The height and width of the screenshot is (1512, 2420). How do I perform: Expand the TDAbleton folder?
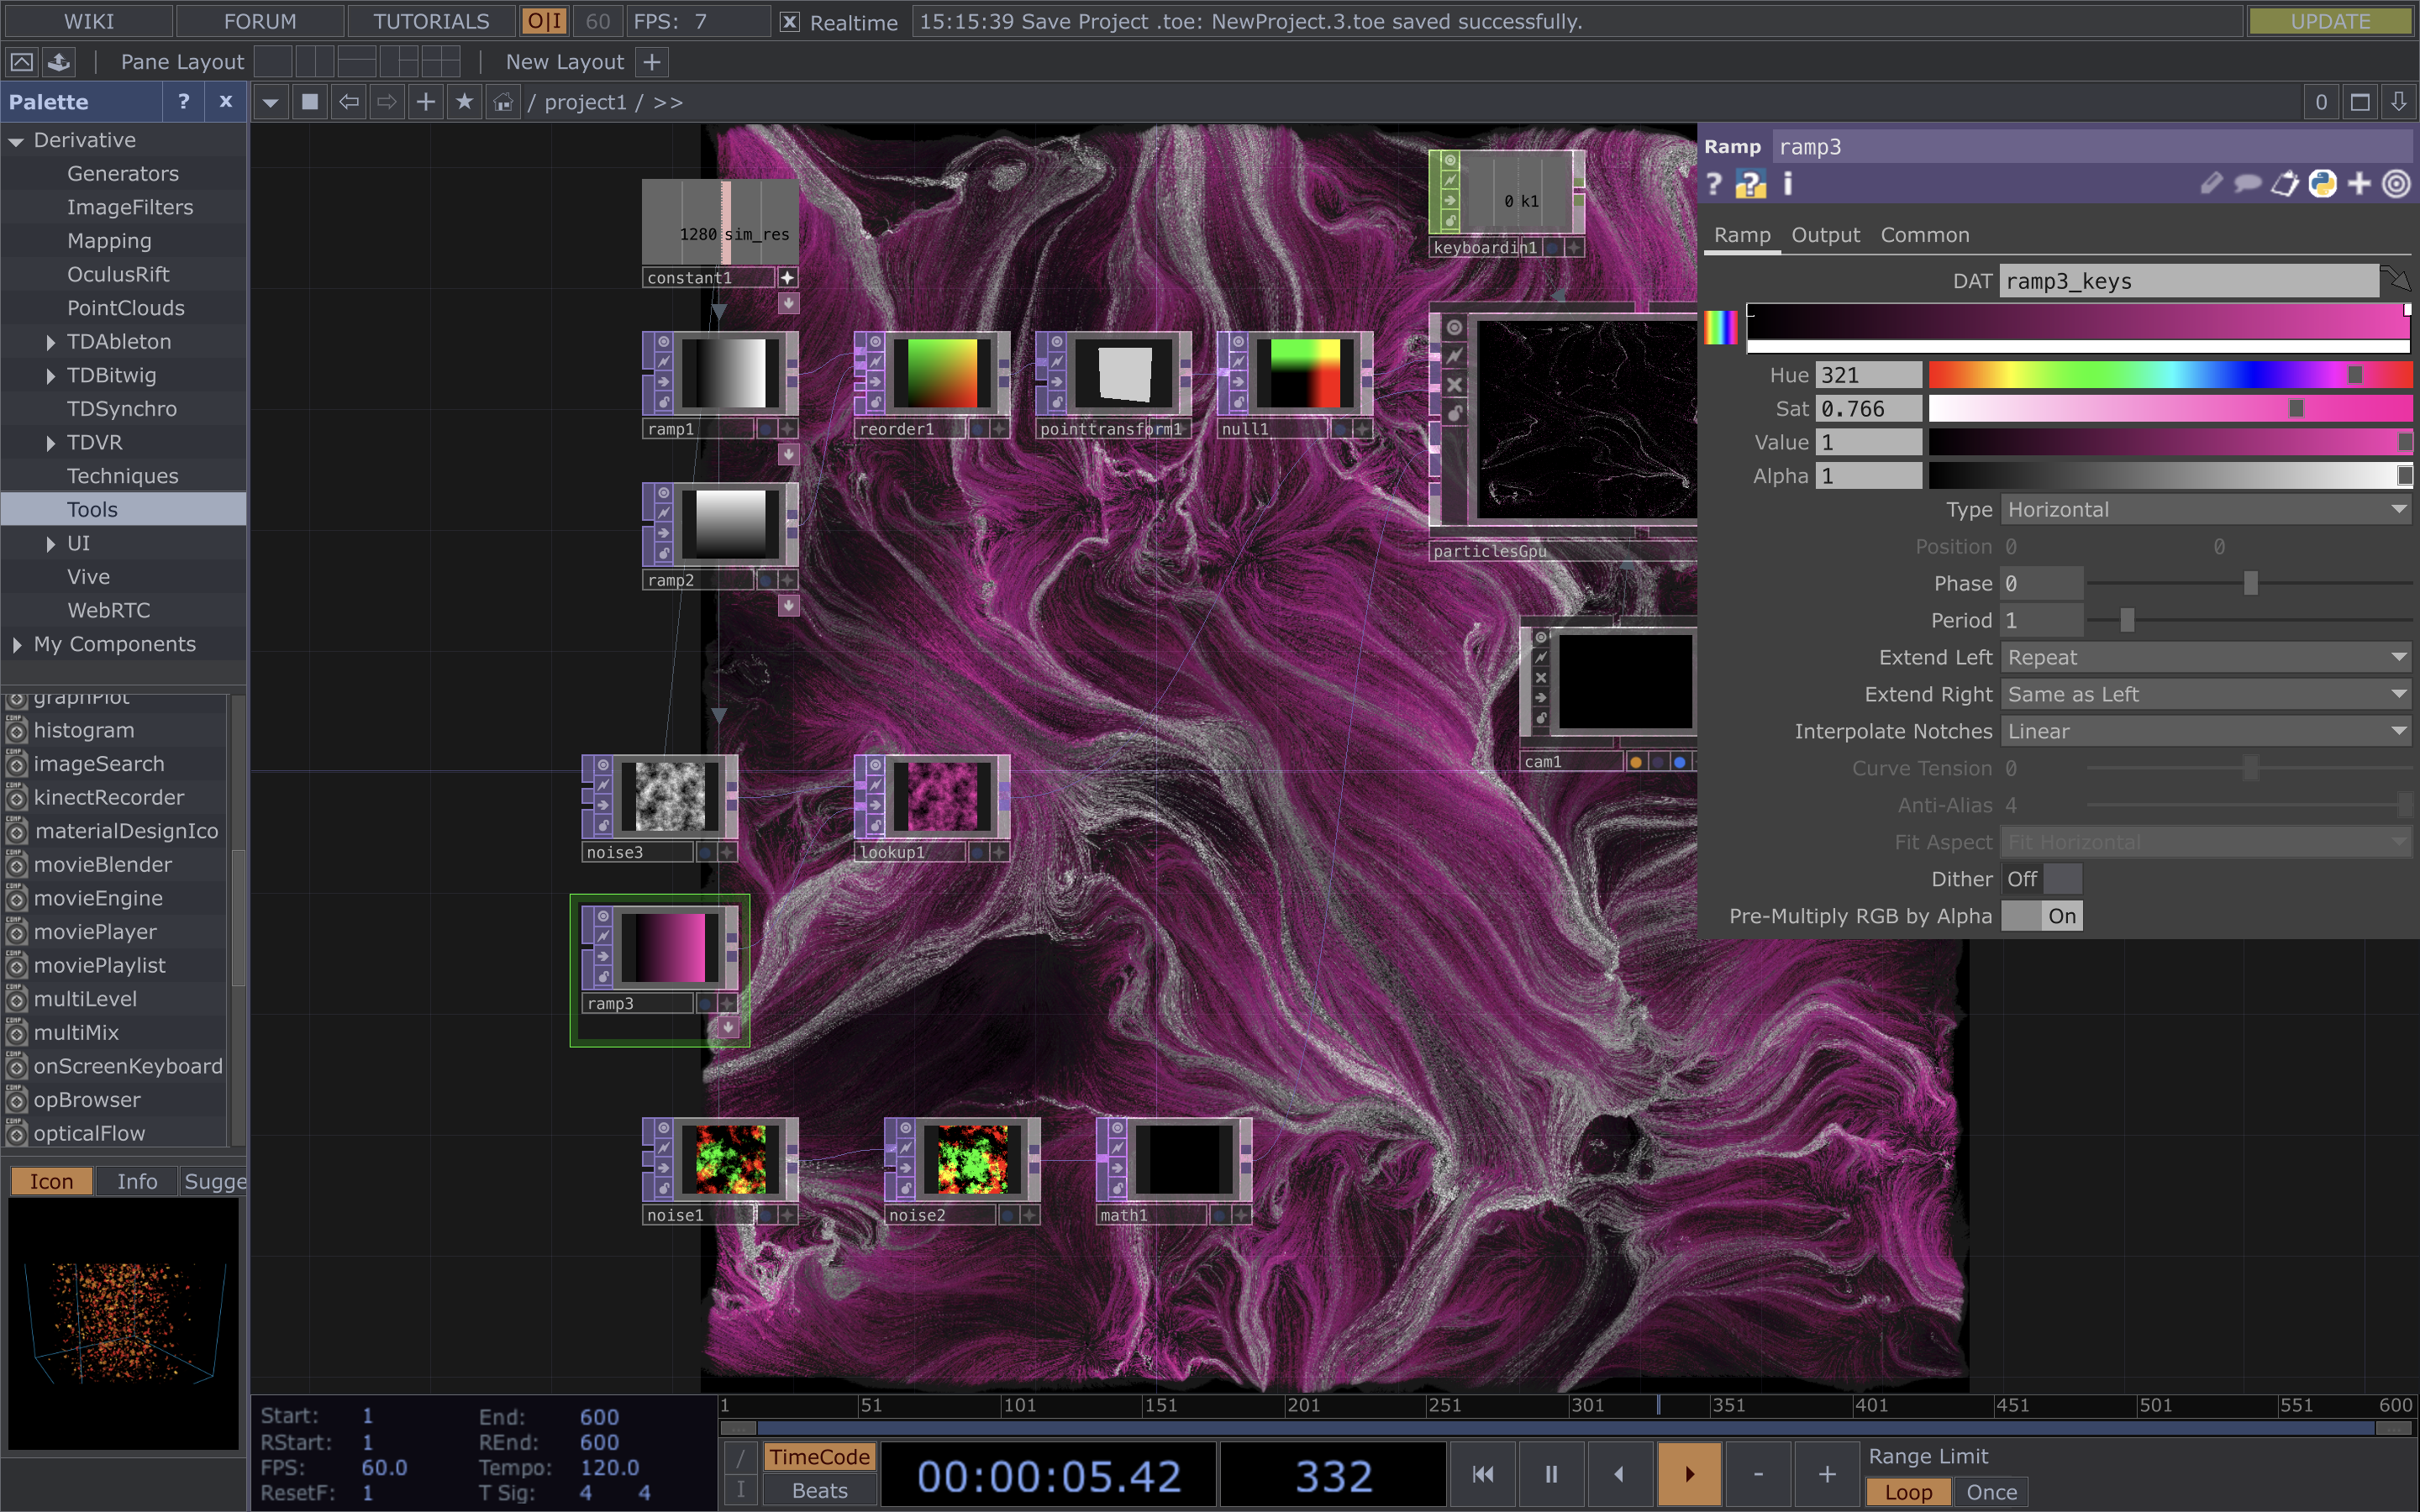point(51,342)
